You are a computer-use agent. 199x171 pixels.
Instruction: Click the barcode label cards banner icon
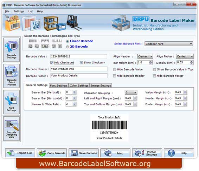(x=31, y=23)
